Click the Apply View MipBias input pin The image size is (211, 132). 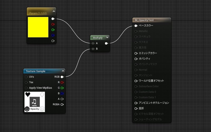(26, 88)
